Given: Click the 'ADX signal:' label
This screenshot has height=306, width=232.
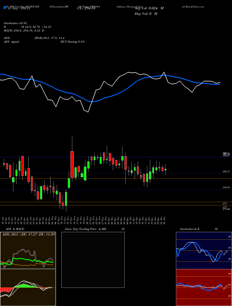Looking at the screenshot, I should click(11, 42).
